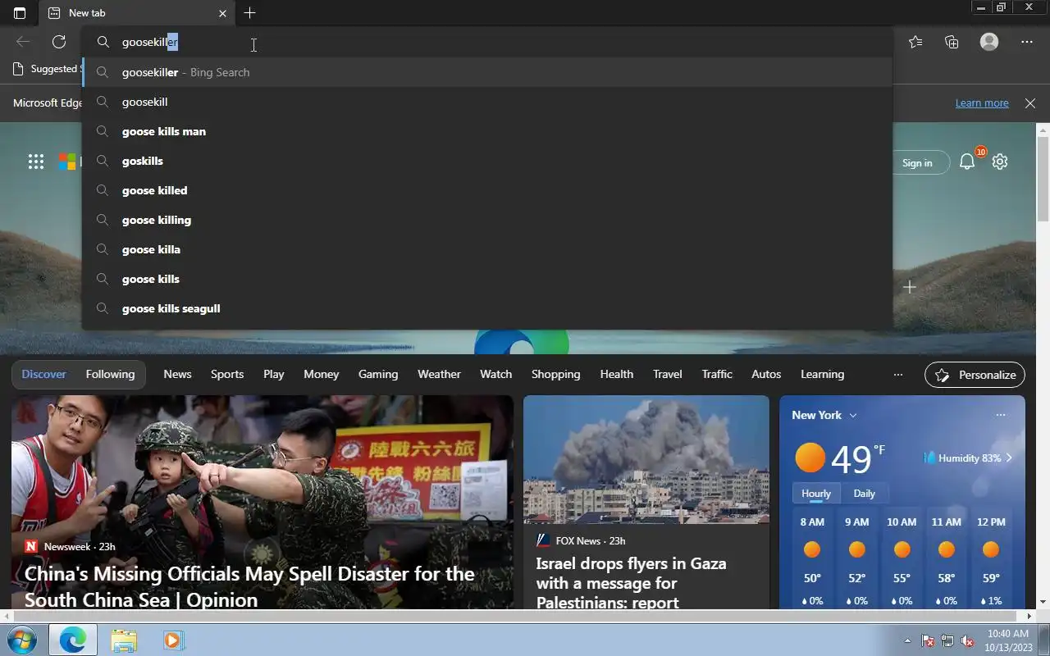Add a quick link with plus icon
This screenshot has width=1050, height=656.
point(909,287)
